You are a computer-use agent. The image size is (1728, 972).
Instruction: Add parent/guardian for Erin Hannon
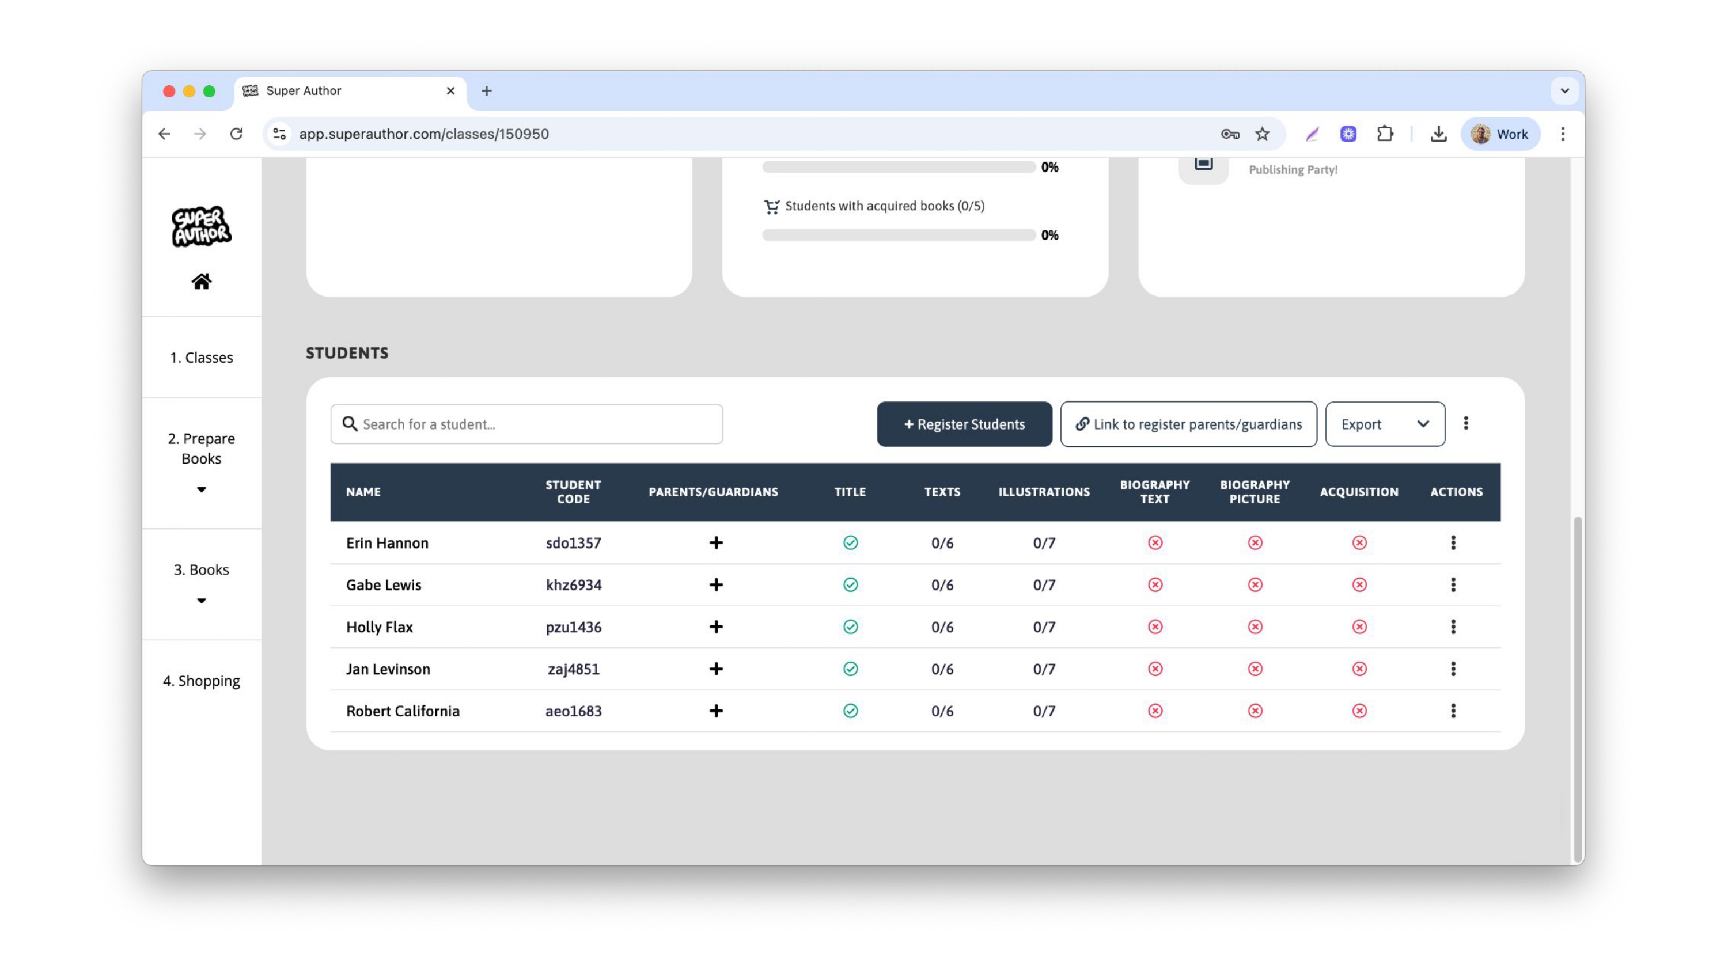[x=716, y=542]
